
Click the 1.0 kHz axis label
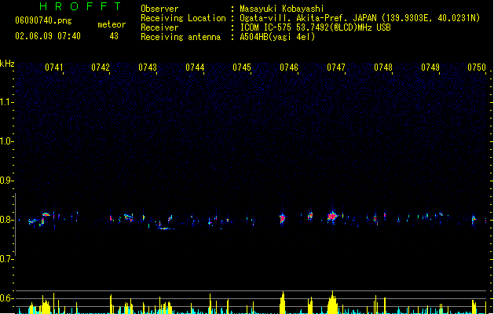coord(6,141)
